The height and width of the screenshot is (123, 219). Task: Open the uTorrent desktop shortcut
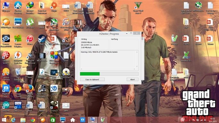pyautogui.click(x=30, y=23)
